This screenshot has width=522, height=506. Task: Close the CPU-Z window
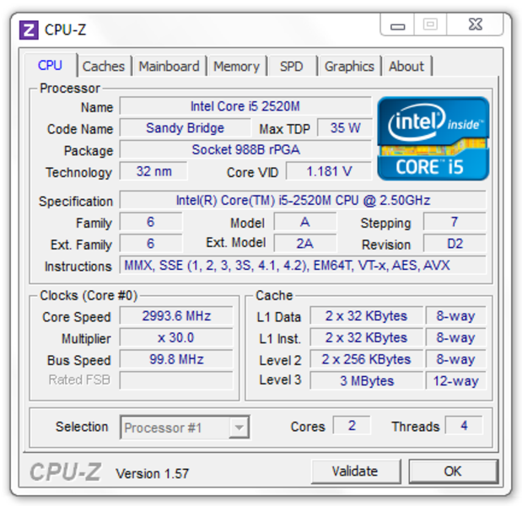point(475,24)
